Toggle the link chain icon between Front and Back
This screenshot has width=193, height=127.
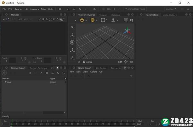pyautogui.click(x=34, y=62)
